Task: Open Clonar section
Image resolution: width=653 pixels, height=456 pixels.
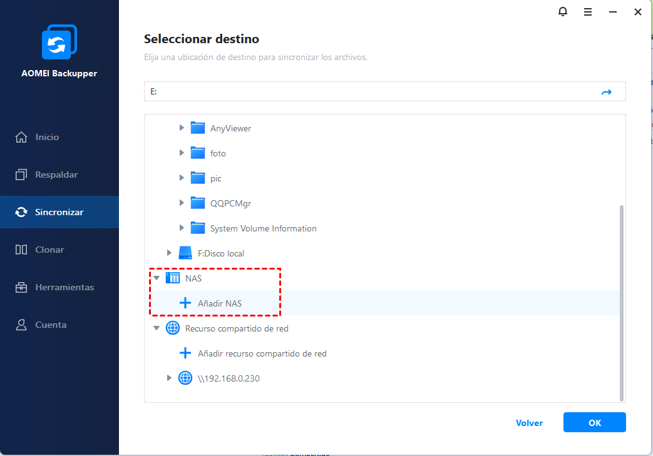Action: point(59,250)
